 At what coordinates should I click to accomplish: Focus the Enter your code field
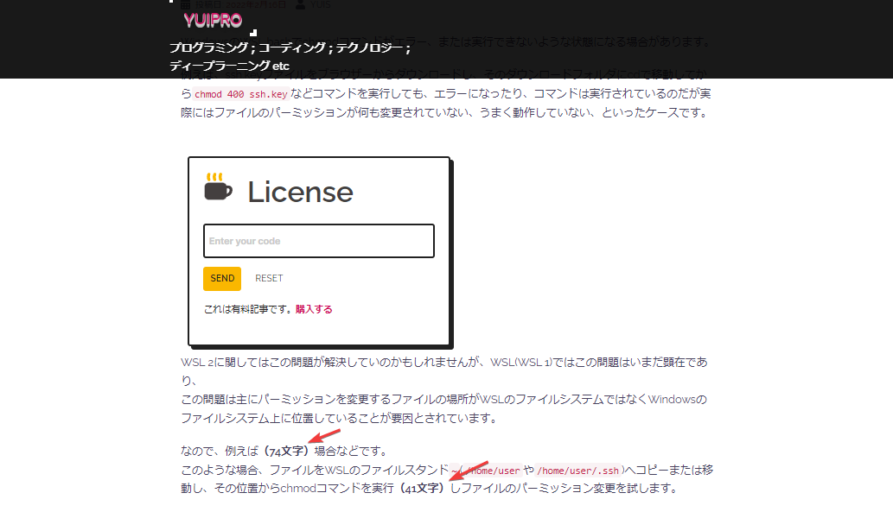tap(318, 241)
